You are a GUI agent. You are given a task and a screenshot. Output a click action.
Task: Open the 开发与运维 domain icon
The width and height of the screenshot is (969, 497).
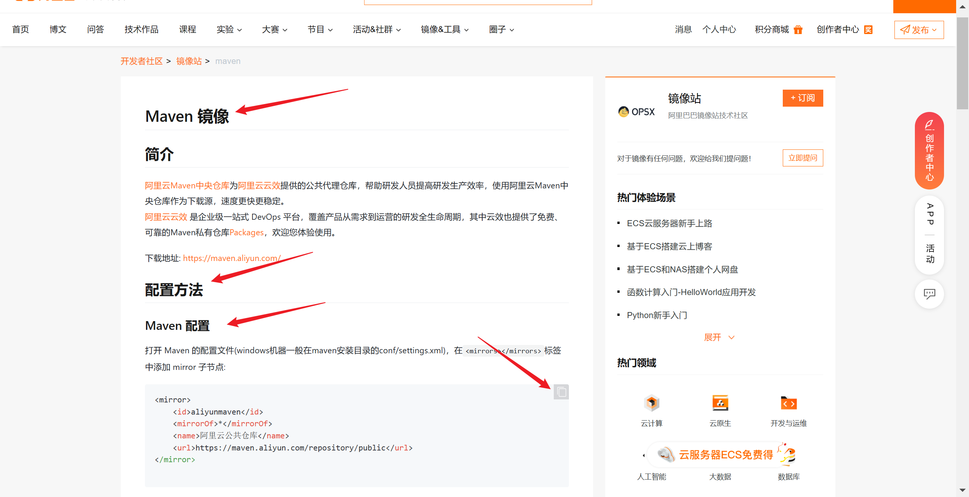788,403
